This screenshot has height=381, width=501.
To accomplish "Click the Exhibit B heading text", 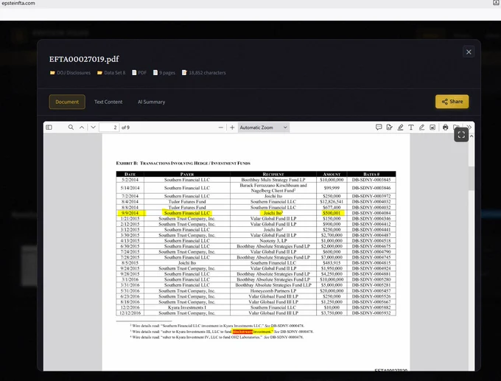I will coord(183,163).
